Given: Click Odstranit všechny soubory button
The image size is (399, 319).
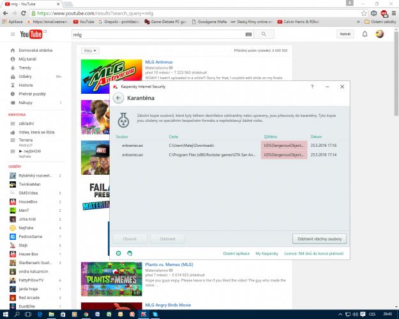Looking at the screenshot, I should pos(319,239).
